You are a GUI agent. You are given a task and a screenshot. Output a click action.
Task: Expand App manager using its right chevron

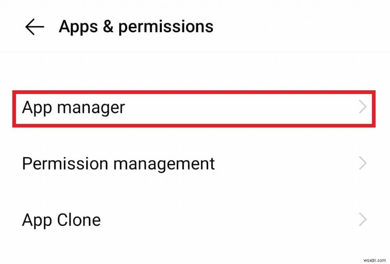362,107
